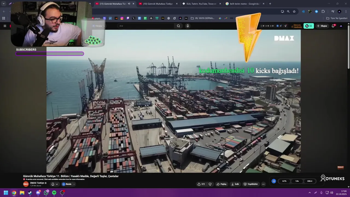350x197 pixels.
Task: Open the tab search dropdown arrow
Action: 4,4
